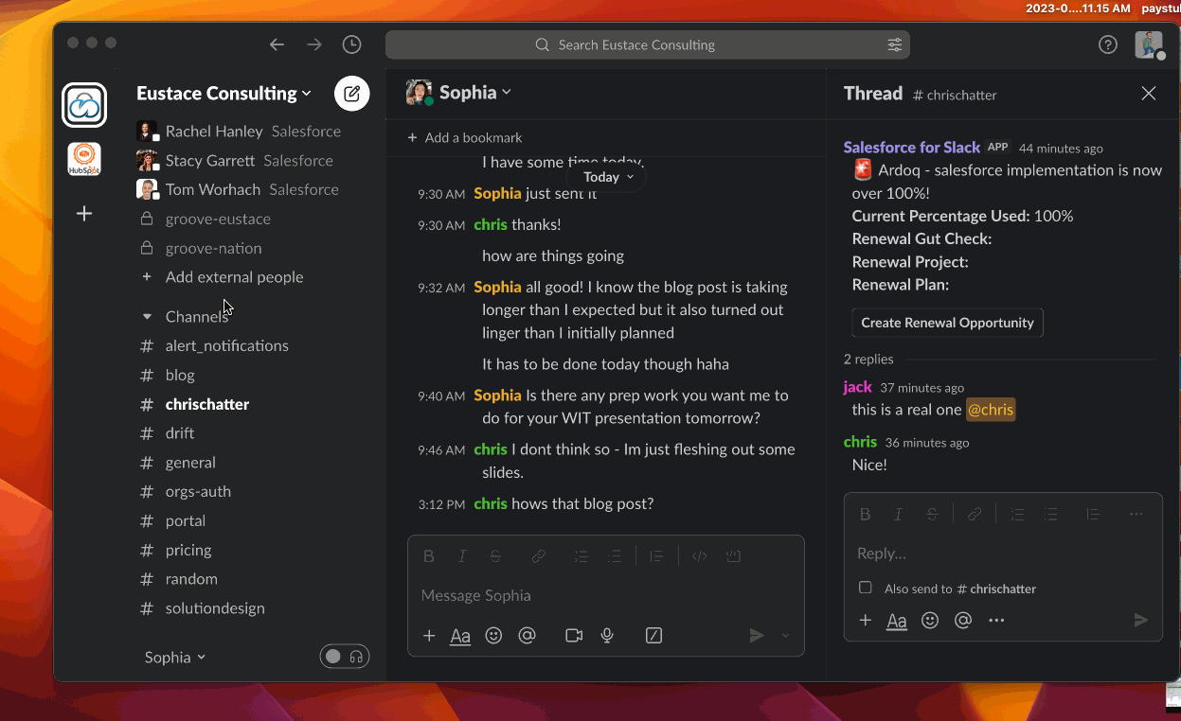Screen dimensions: 1181x721
Task: Open the Sophia status menu at the sidebar bottom
Action: (x=175, y=657)
